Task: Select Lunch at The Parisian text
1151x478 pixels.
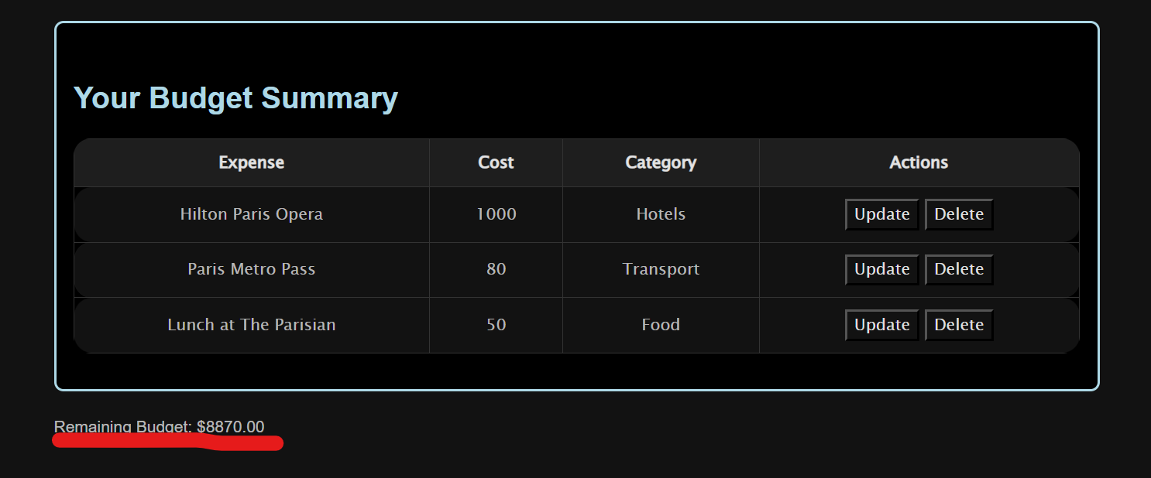Action: (x=252, y=325)
